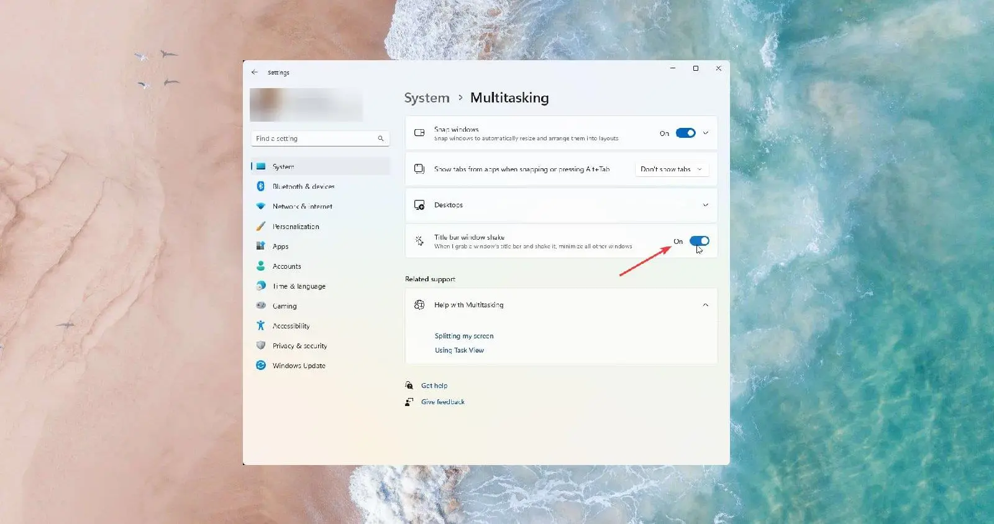Turn off the Snap windows toggle

pos(686,133)
